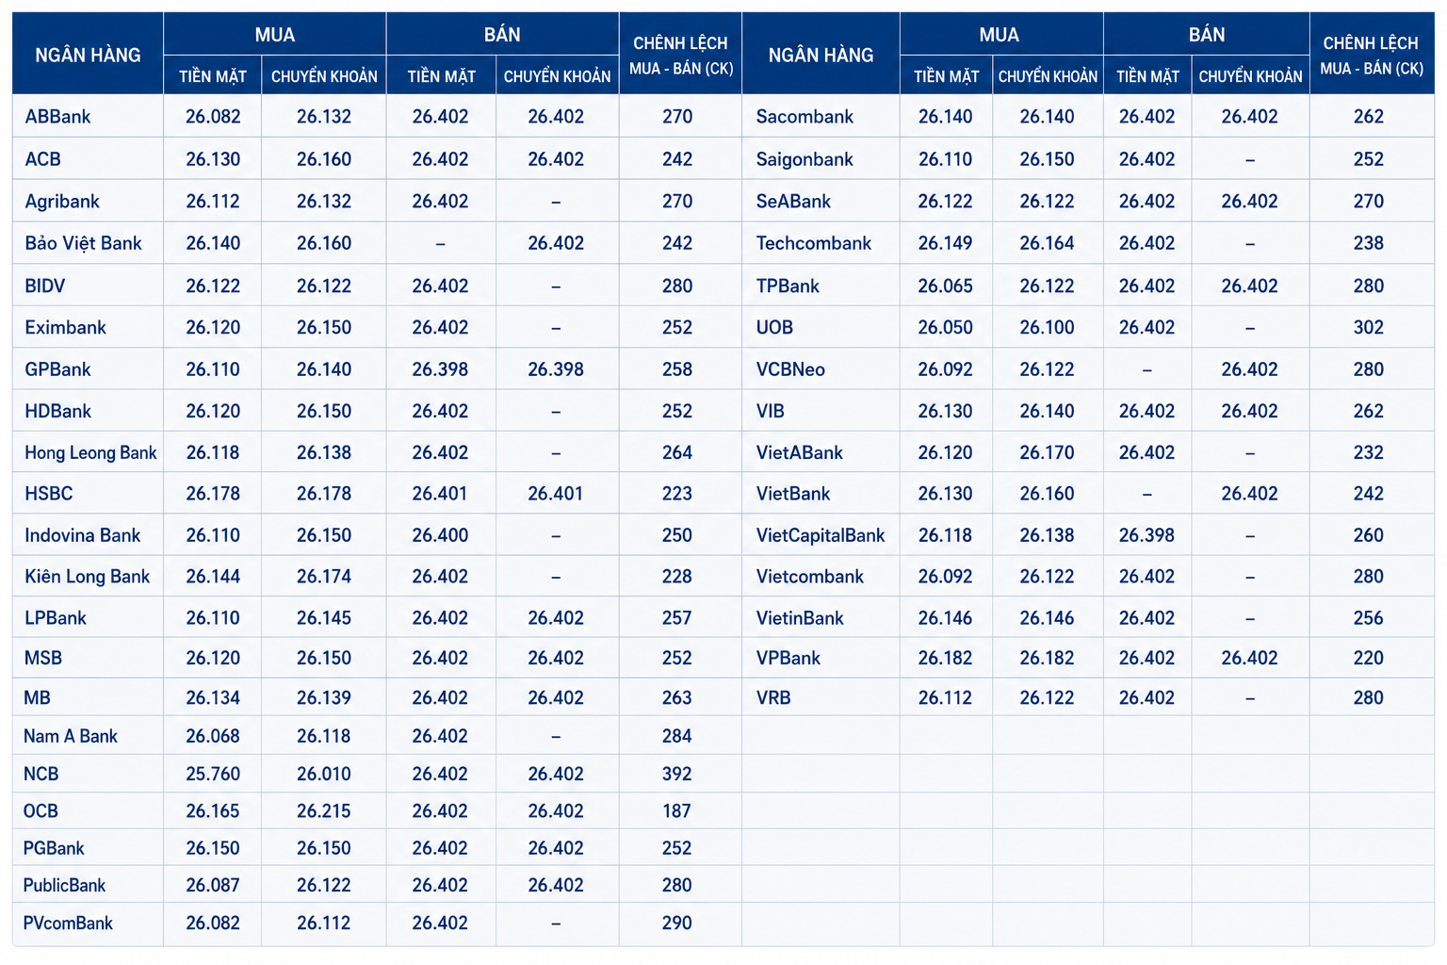Select the PublicBank row label
Viewport: 1447px width, 965px height.
pos(64,885)
